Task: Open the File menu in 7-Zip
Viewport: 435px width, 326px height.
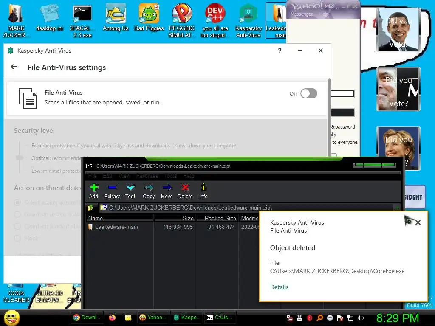Action: point(92,176)
